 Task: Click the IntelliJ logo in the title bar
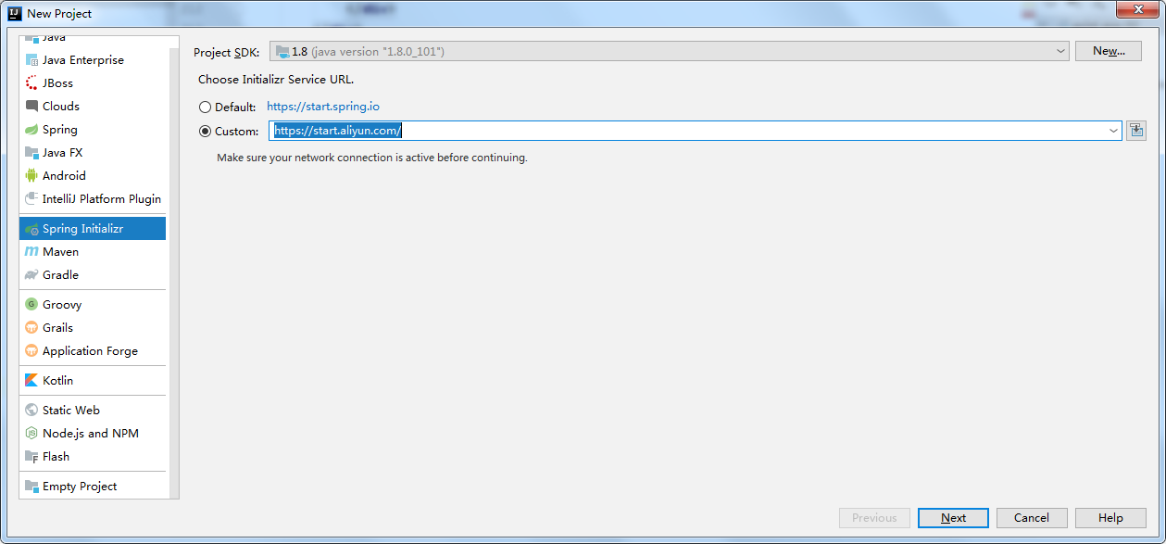pyautogui.click(x=15, y=13)
